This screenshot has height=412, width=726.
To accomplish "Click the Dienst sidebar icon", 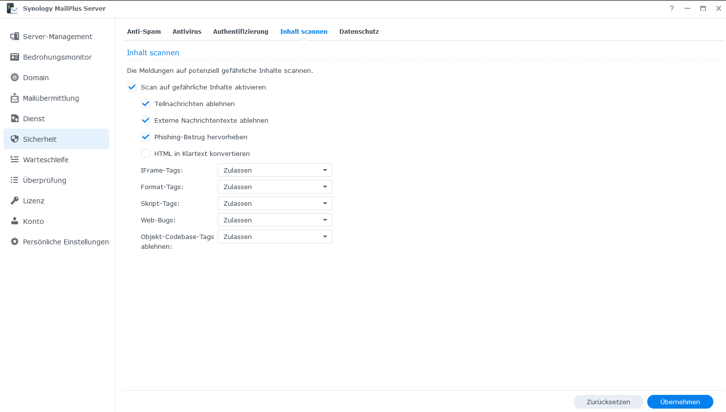I will point(15,119).
